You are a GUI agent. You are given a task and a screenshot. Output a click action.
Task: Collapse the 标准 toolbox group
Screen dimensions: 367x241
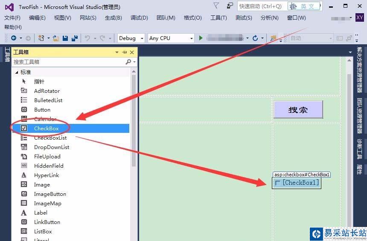[17, 72]
